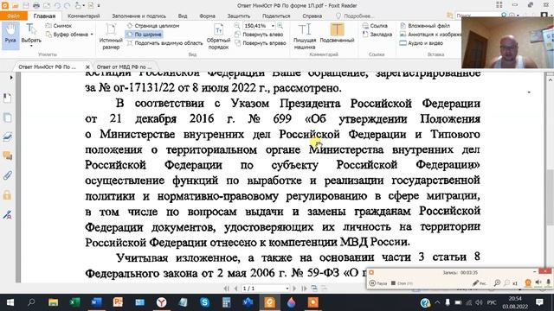The height and width of the screenshot is (311, 554).
Task: Toggle По ширине fit width
Action: click(x=145, y=35)
